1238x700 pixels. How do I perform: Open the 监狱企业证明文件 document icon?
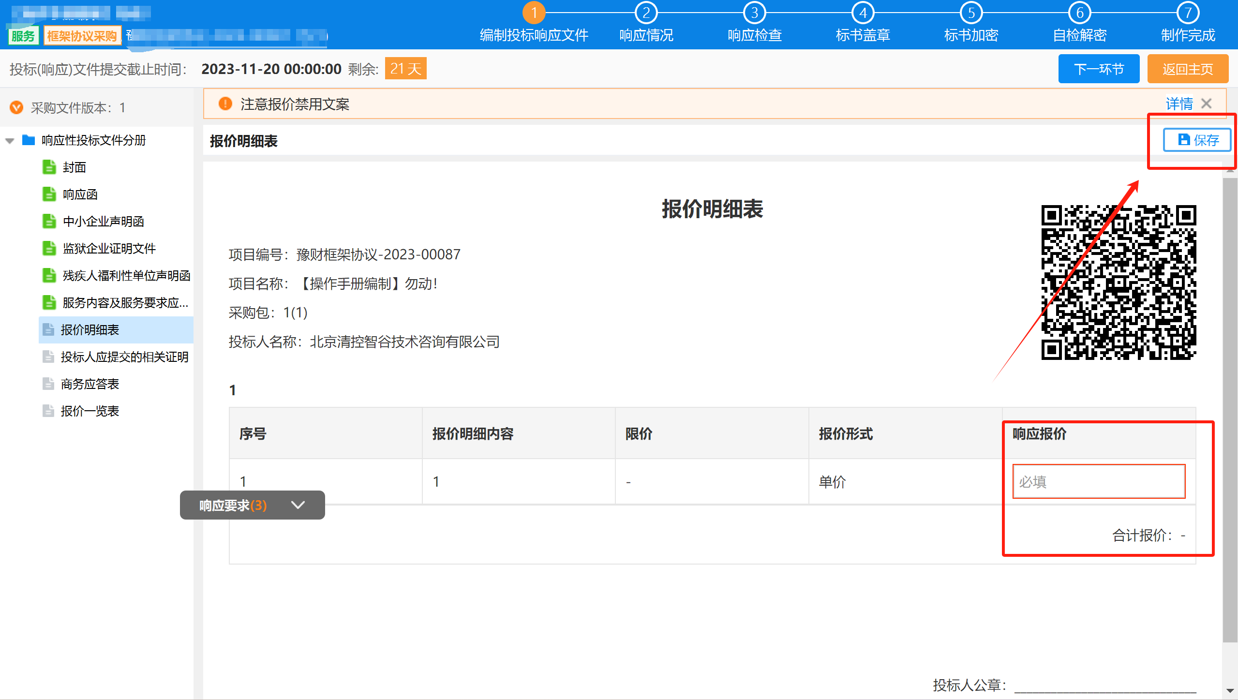tap(49, 248)
